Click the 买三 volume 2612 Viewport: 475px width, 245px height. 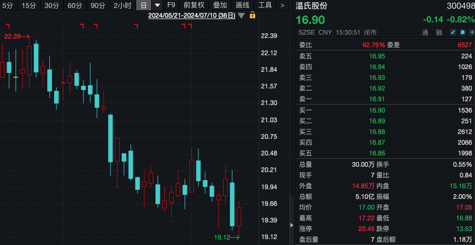(465, 132)
